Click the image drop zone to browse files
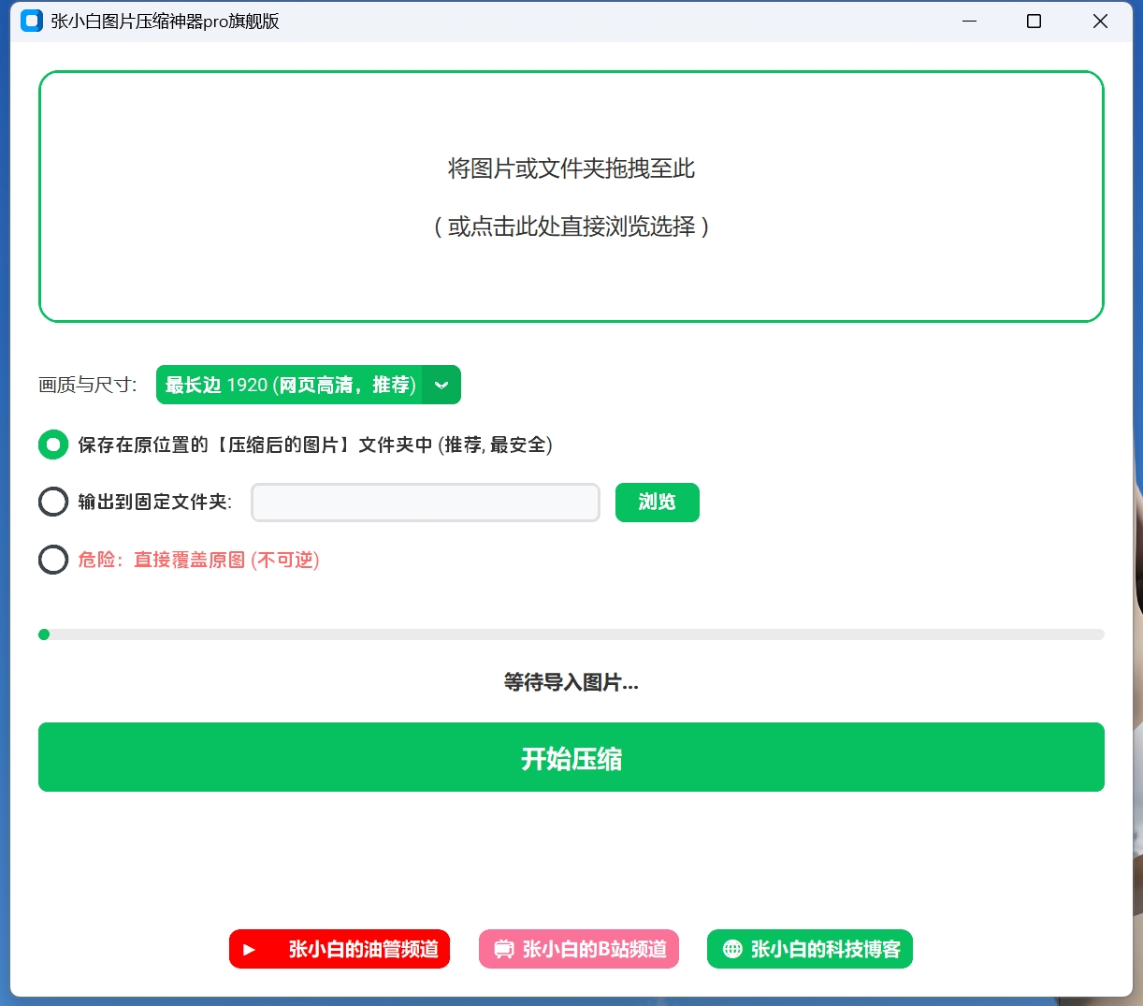Screen dimensions: 1143x1006 click(x=571, y=197)
